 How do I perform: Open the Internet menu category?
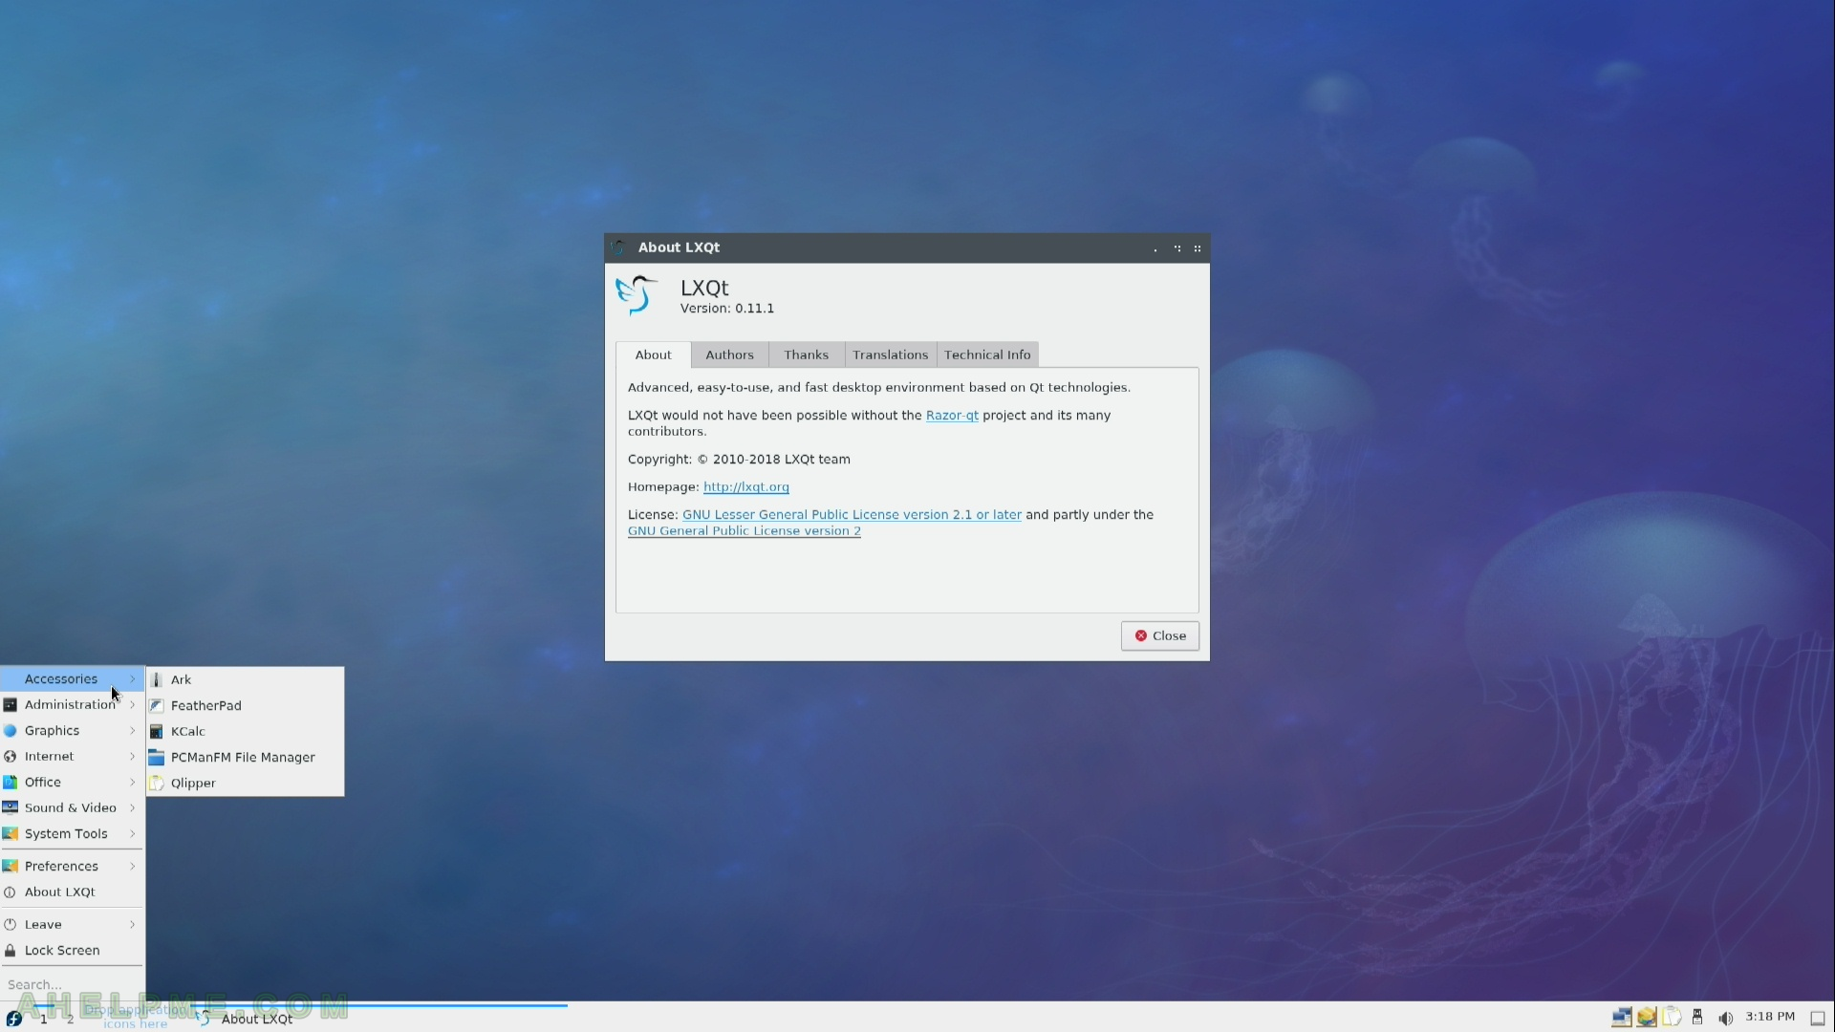pyautogui.click(x=72, y=756)
